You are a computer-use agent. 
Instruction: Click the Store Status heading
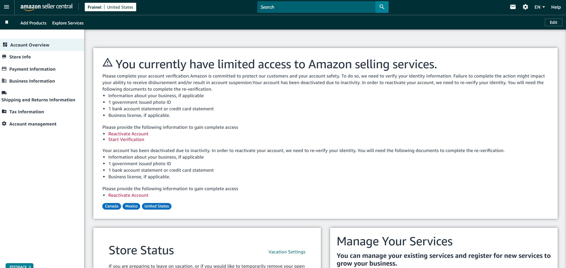(141, 250)
